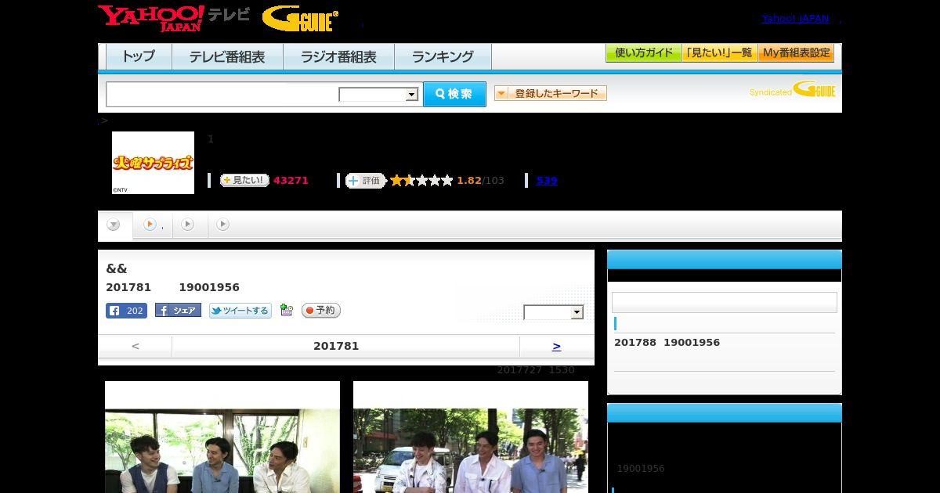Click the Facebook like count 202 button
Viewport: 940px width, 493px height.
tap(126, 311)
